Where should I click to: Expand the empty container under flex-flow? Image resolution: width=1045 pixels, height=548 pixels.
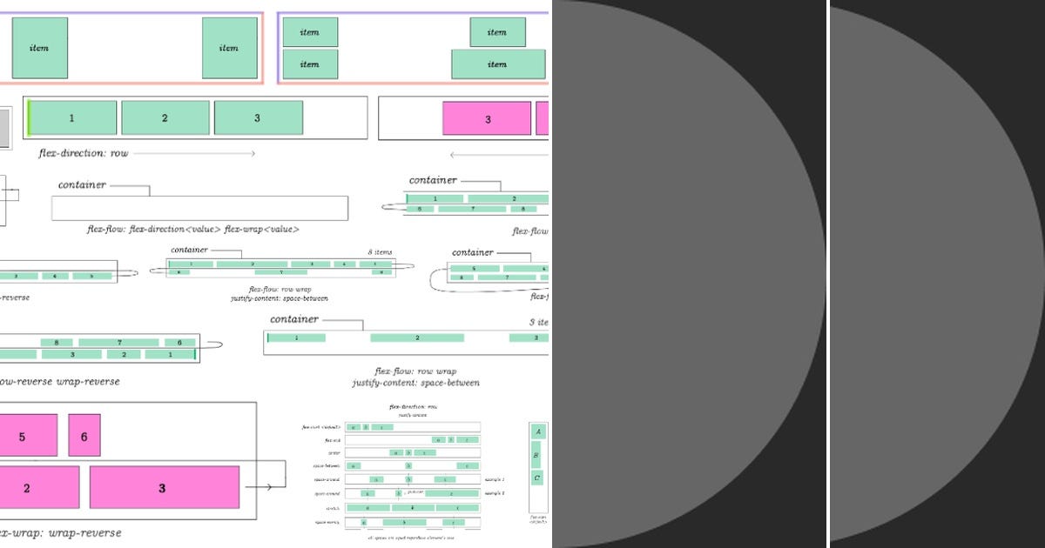coord(200,207)
